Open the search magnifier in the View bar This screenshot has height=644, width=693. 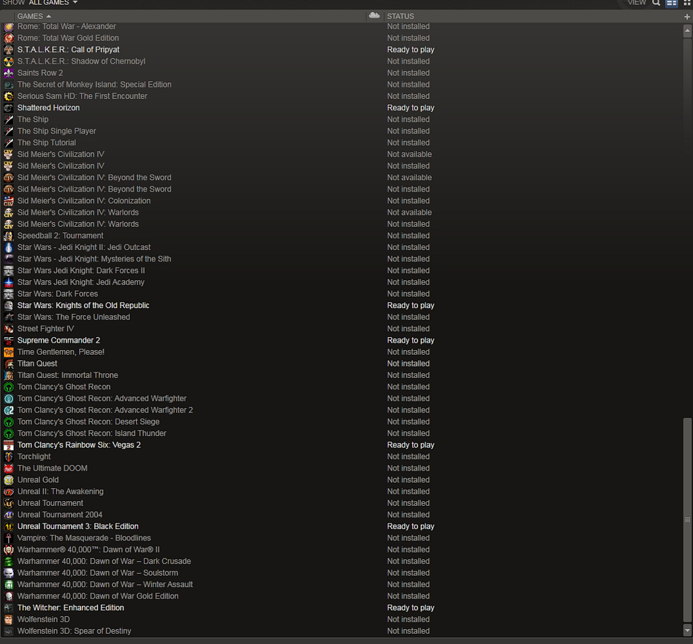click(x=656, y=3)
